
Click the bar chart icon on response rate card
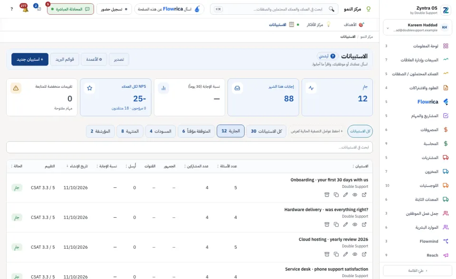point(163,88)
